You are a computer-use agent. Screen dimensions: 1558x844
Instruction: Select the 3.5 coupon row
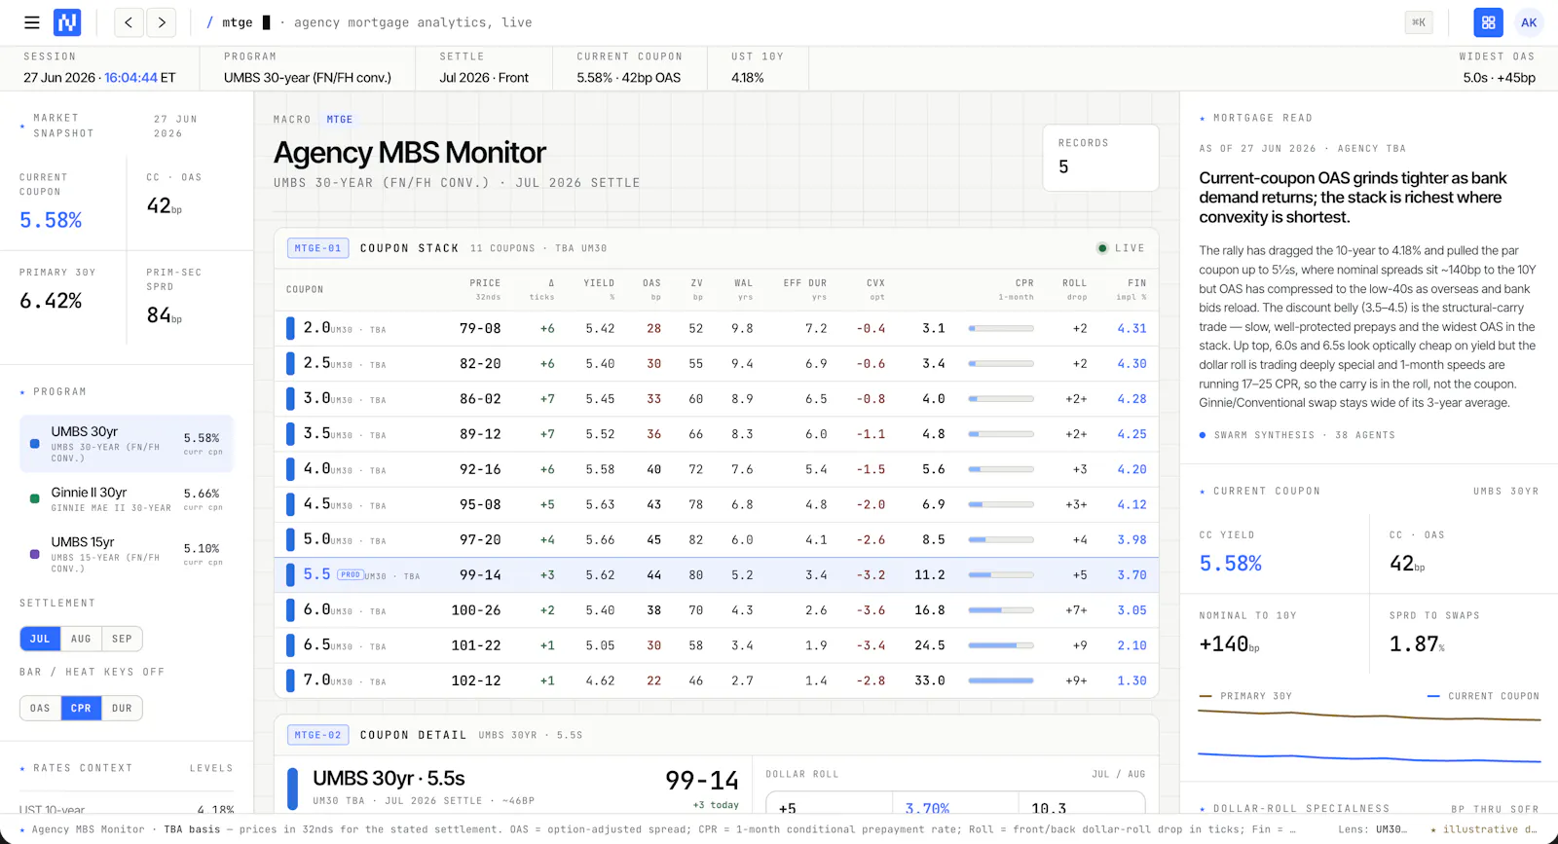click(x=717, y=434)
